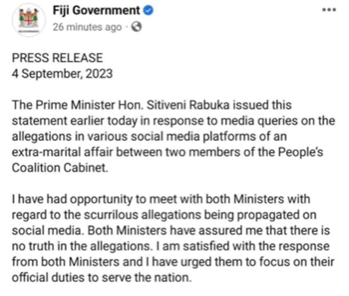Click the "4 September, 2023" date line
Screen dimensions: 349x296
pos(62,74)
